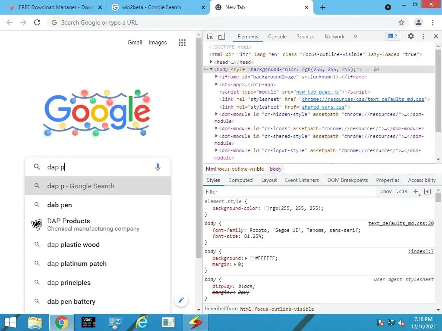Open Chrome menu three dots

click(433, 22)
